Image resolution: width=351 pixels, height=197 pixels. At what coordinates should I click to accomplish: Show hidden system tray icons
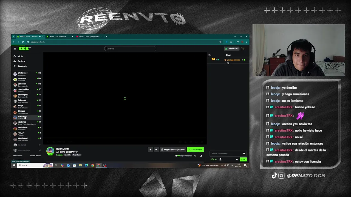click(x=222, y=165)
